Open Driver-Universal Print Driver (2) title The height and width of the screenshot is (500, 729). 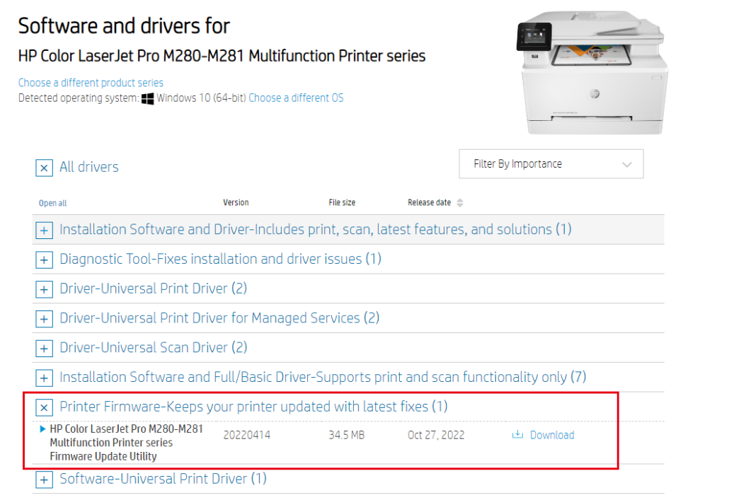(x=154, y=289)
